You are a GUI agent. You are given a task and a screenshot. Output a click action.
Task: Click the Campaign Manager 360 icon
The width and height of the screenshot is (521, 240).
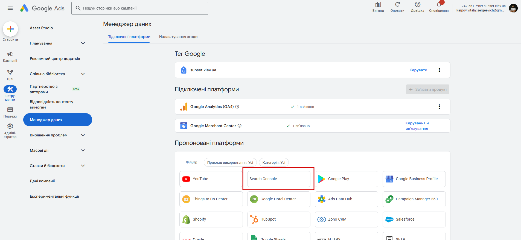tap(389, 199)
